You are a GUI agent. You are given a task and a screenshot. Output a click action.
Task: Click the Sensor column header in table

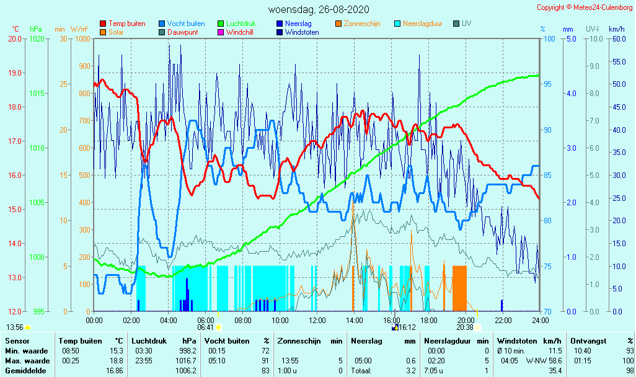(x=17, y=340)
